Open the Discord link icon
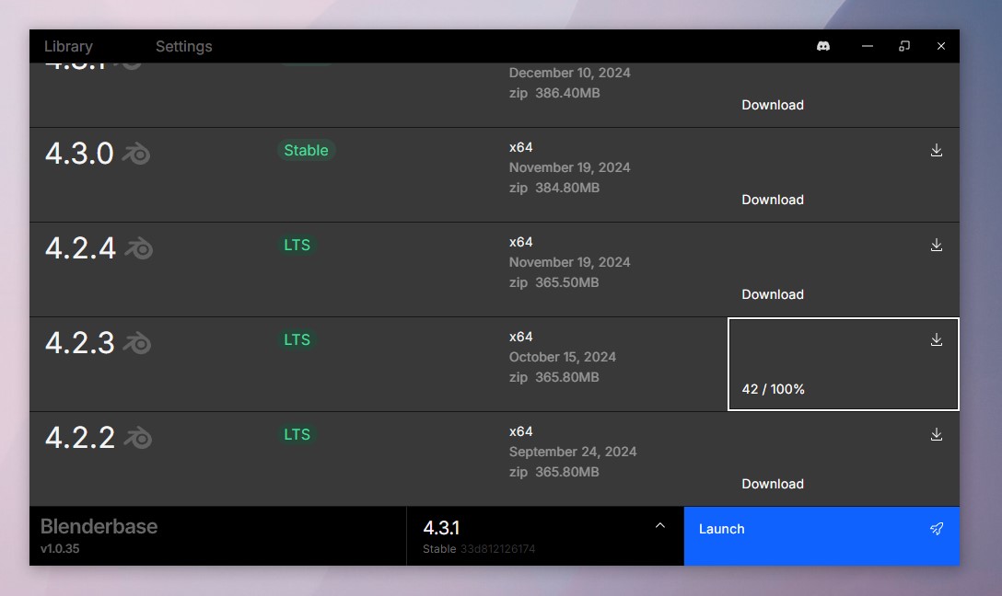This screenshot has height=596, width=1002. [823, 46]
